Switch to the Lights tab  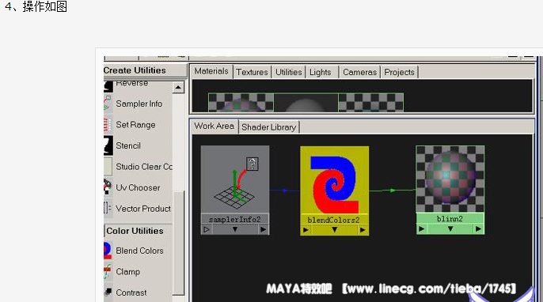tap(321, 72)
